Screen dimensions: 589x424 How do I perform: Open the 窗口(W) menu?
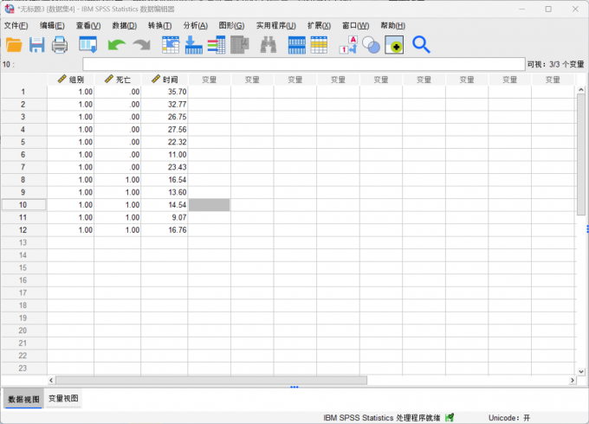(x=355, y=25)
